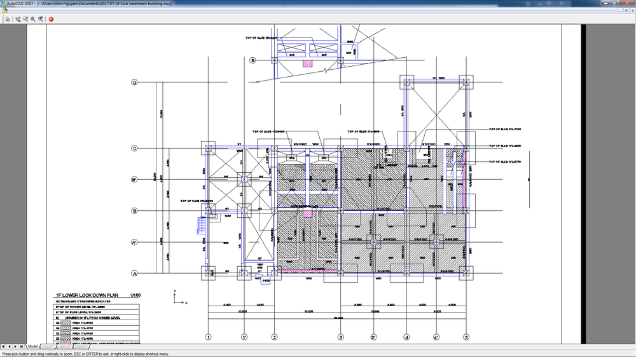The height and width of the screenshot is (357, 636).
Task: Open the AutoCAD application icon in title bar
Action: point(3,3)
